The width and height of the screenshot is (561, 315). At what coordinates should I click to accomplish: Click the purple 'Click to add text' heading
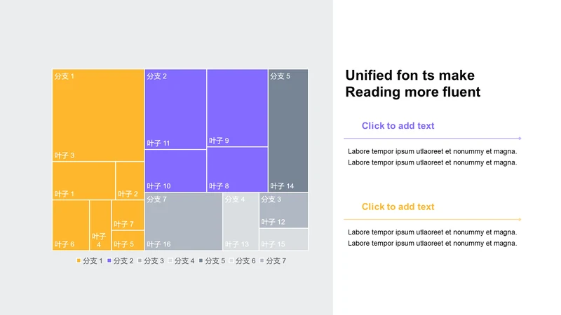(398, 126)
